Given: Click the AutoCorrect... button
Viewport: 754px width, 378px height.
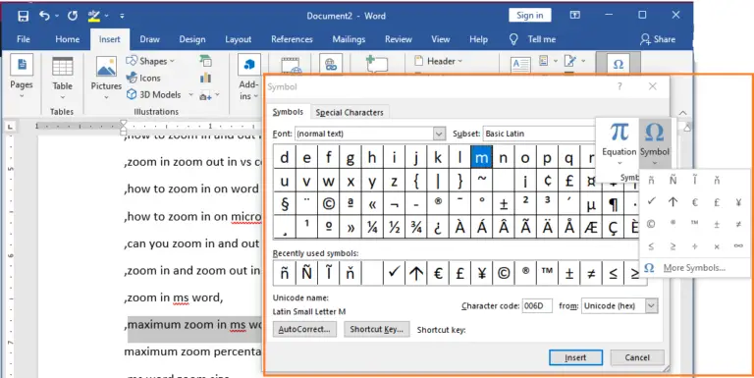Looking at the screenshot, I should point(304,330).
